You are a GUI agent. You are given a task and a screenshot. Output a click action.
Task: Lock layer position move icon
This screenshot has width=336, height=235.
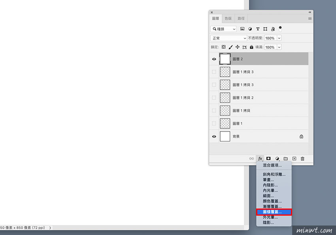tap(238, 47)
